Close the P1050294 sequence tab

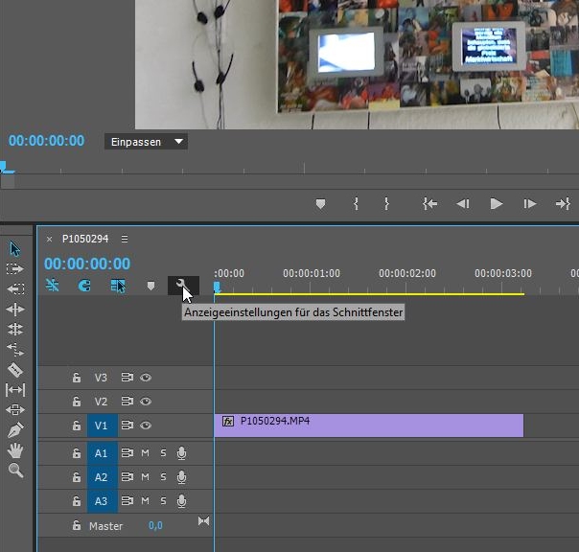point(49,240)
